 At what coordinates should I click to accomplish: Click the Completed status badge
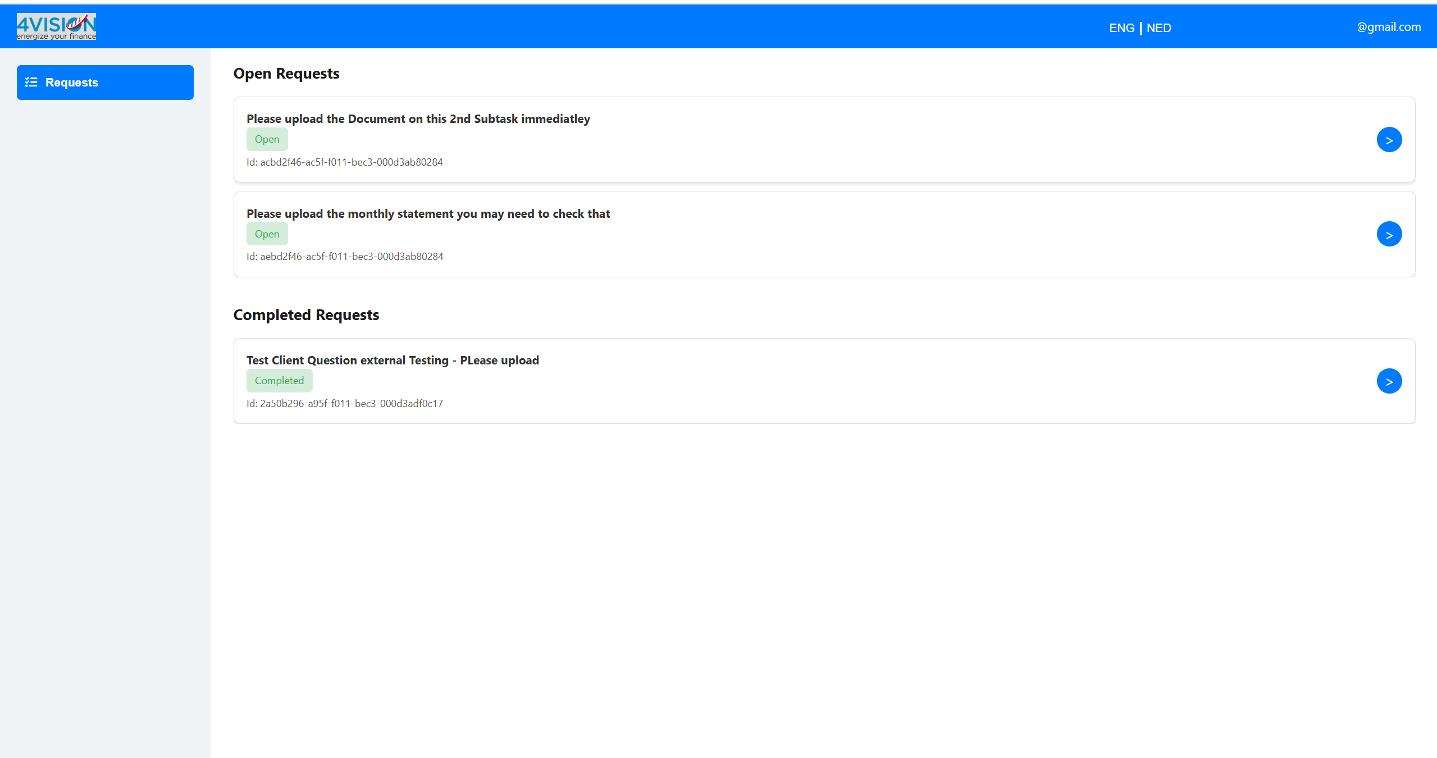click(x=279, y=381)
